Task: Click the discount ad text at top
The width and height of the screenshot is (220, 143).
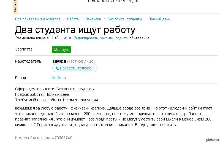Action: pyautogui.click(x=113, y=1)
